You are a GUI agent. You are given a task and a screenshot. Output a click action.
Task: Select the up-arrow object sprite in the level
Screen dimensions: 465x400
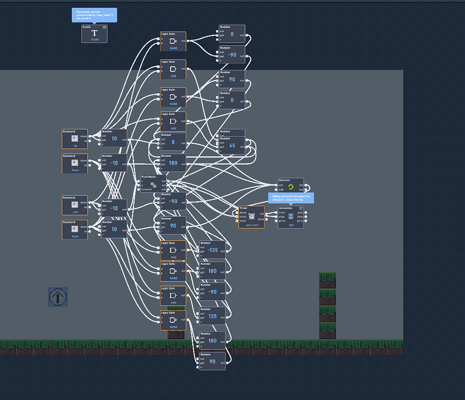58,297
